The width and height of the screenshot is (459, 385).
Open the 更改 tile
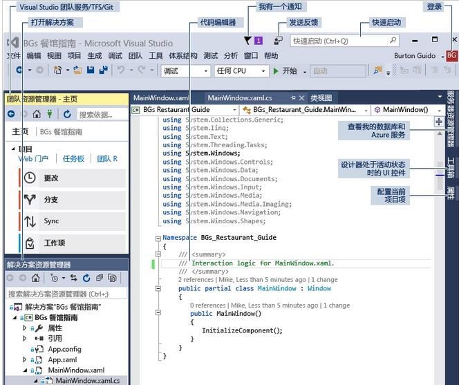coord(74,178)
